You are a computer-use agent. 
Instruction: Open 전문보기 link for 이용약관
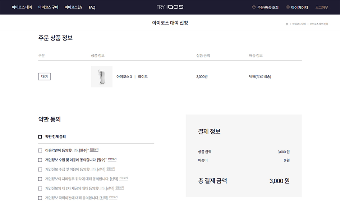coord(94,150)
